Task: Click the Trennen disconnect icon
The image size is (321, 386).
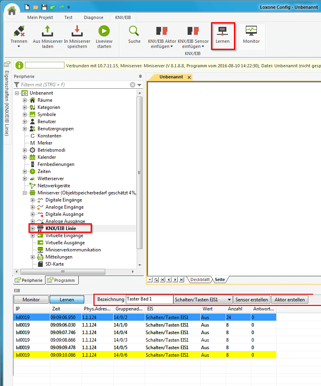Action: [19, 31]
